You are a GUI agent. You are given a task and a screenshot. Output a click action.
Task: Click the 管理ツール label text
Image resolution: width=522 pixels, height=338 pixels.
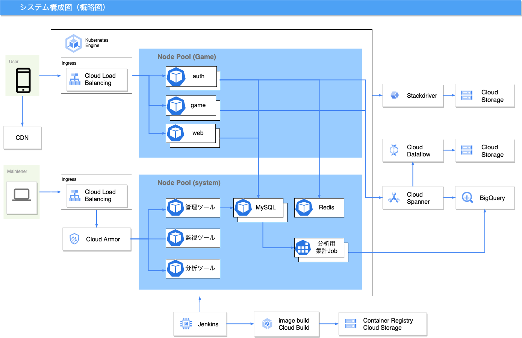(200, 207)
